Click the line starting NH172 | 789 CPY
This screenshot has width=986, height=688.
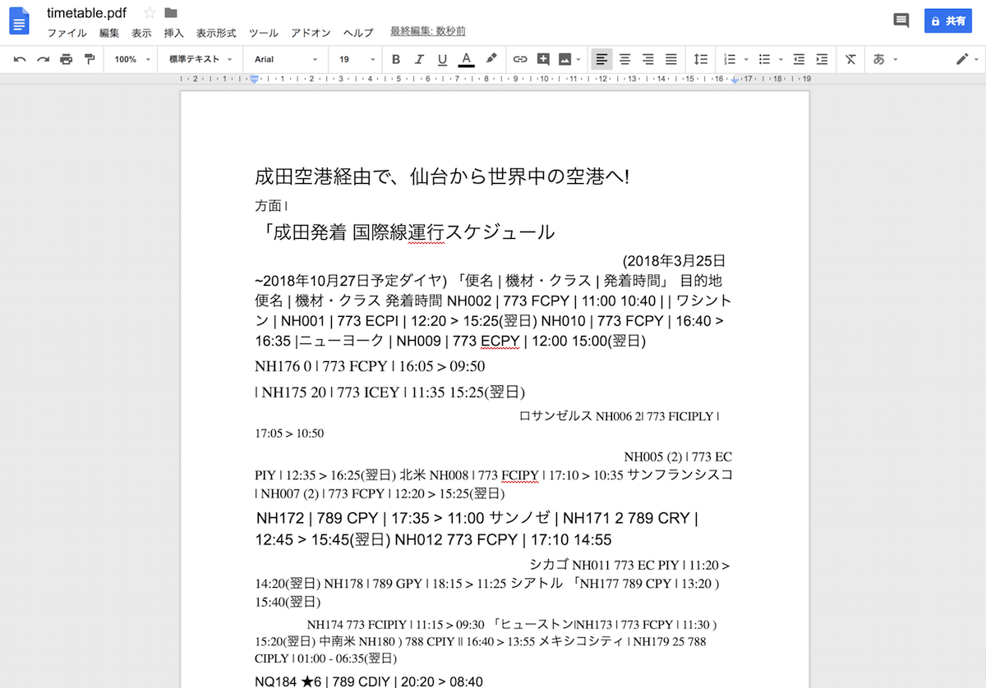(477, 518)
